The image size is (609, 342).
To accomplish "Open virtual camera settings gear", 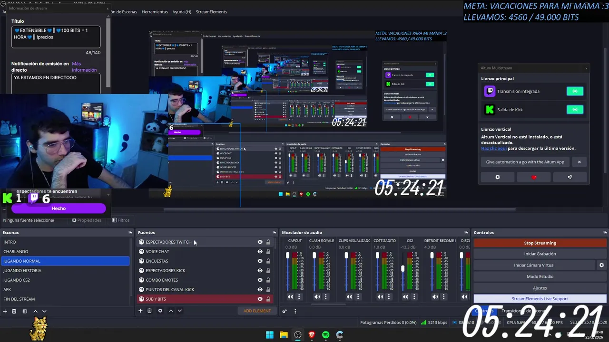I will pyautogui.click(x=601, y=265).
